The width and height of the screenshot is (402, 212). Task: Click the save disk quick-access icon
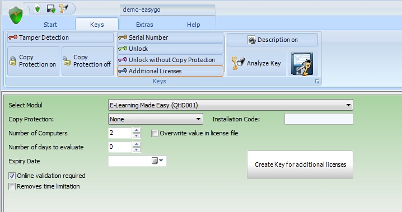51,9
